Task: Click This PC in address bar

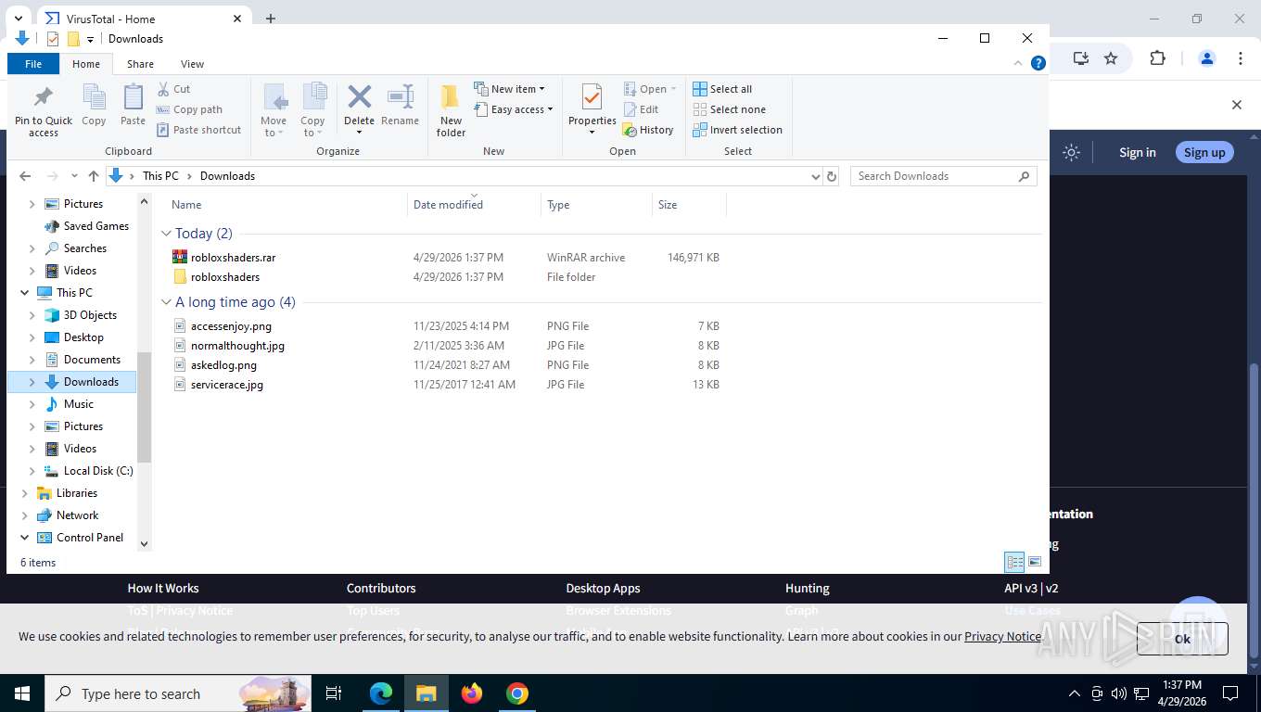Action: pos(160,176)
